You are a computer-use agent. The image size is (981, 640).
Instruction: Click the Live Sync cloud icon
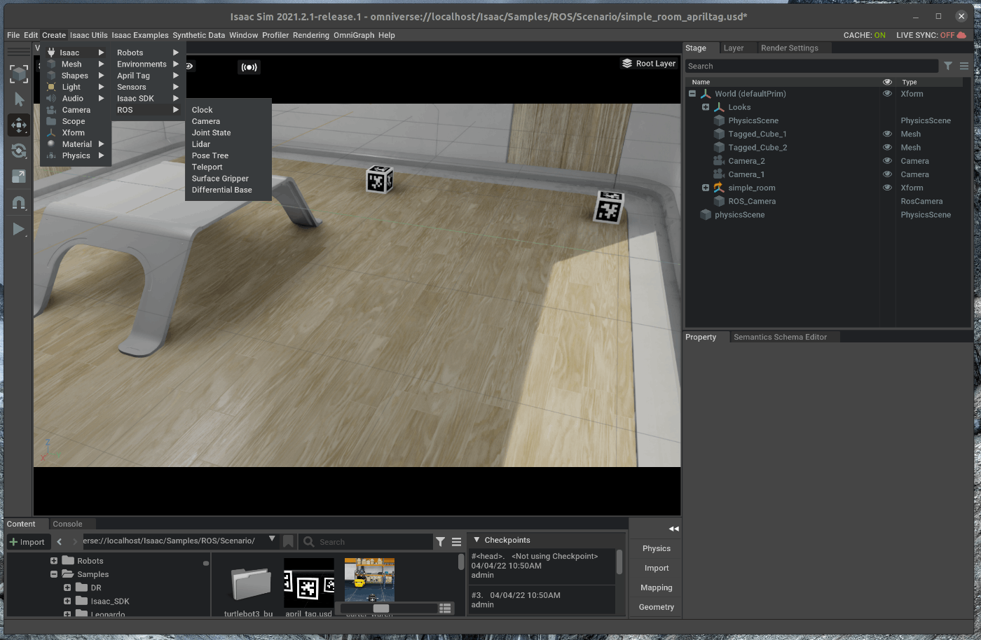click(x=961, y=35)
